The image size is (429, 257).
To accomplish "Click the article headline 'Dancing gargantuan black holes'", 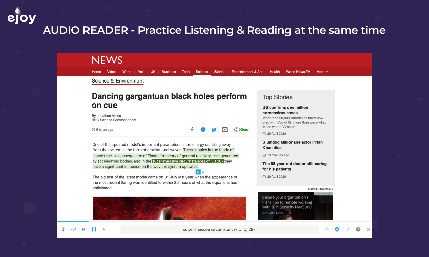I will coord(169,101).
